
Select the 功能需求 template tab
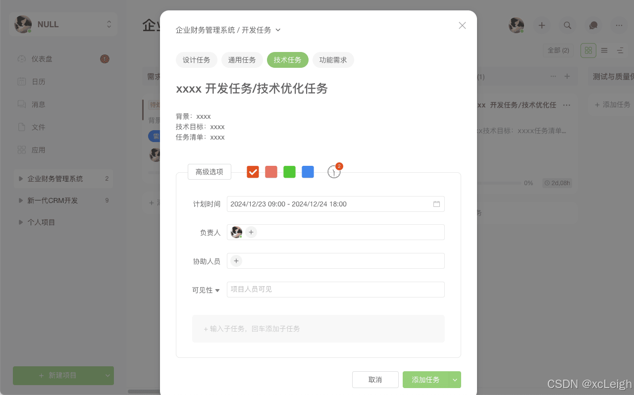[x=333, y=59]
